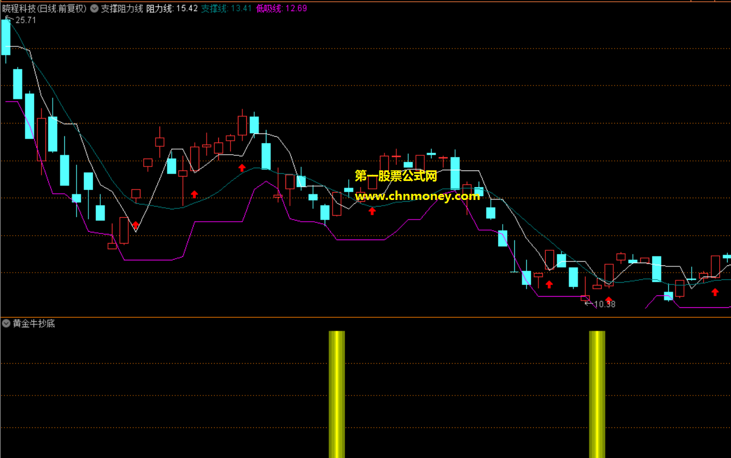This screenshot has height=458, width=731.
Task: Select the stock title 晓程科技(日线.前复权)
Action: point(44,9)
